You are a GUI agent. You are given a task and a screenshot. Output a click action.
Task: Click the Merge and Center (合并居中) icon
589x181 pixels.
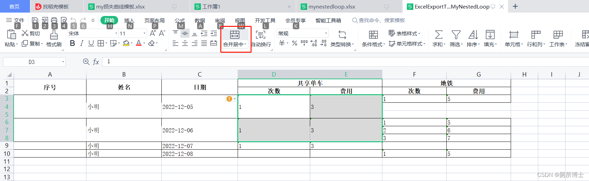coord(235,34)
